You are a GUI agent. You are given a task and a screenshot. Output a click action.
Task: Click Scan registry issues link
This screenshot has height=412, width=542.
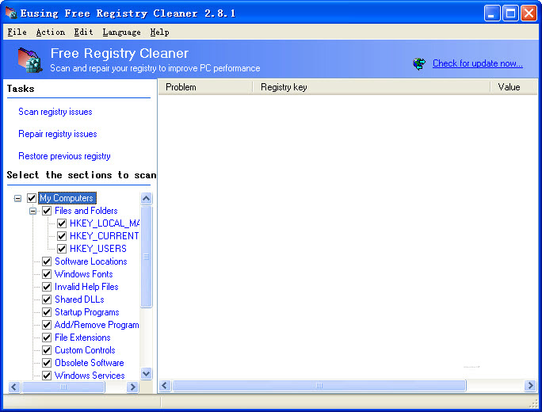[x=55, y=112]
